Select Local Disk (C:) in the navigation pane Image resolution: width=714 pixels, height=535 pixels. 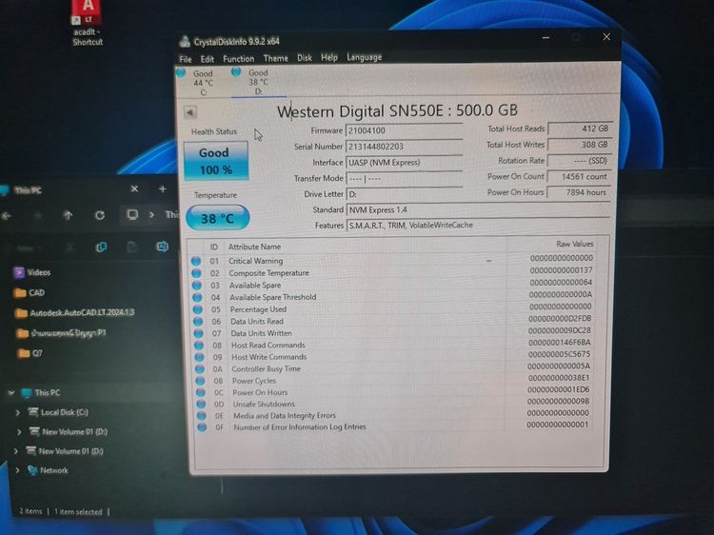(x=58, y=412)
